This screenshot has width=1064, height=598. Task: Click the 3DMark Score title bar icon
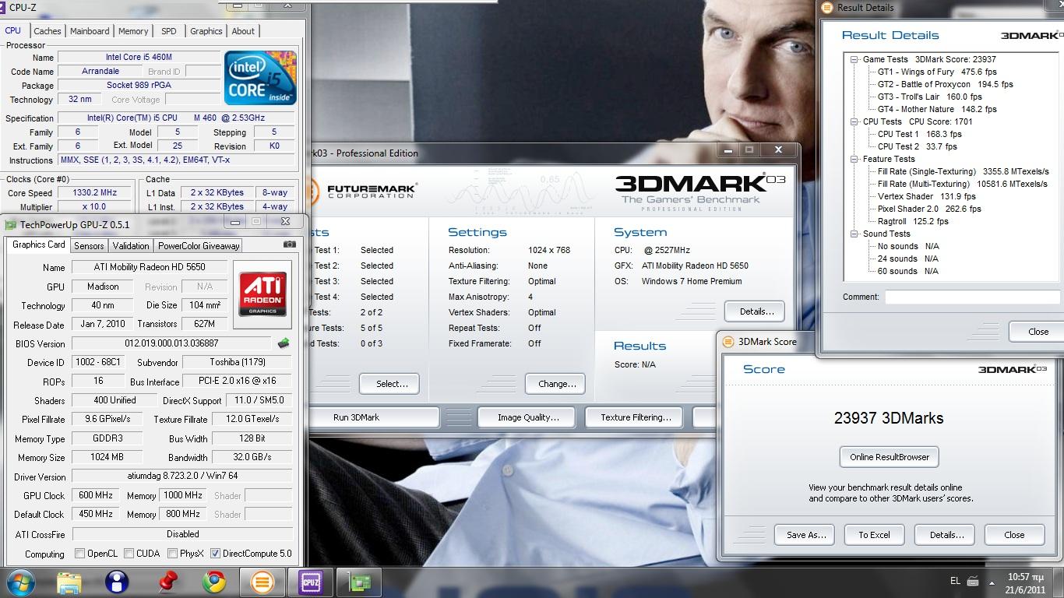(x=728, y=341)
